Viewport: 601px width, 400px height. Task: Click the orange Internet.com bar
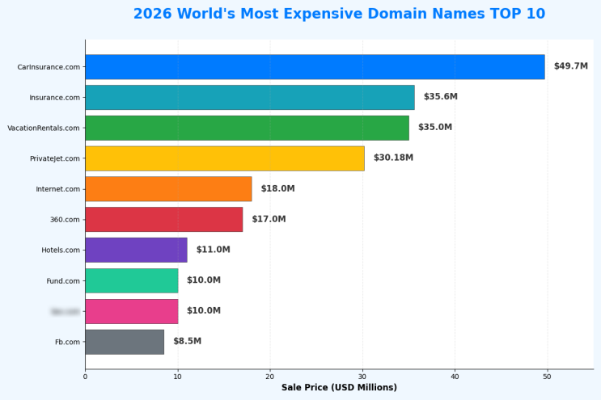point(168,189)
